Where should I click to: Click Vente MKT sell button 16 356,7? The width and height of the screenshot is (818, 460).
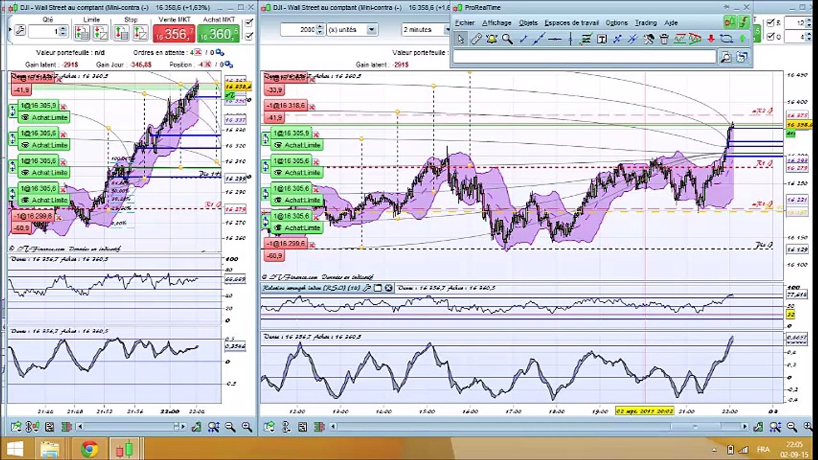pos(174,34)
